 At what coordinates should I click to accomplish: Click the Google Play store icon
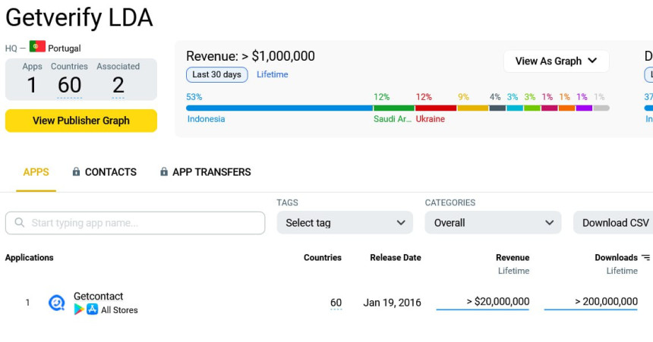point(79,309)
